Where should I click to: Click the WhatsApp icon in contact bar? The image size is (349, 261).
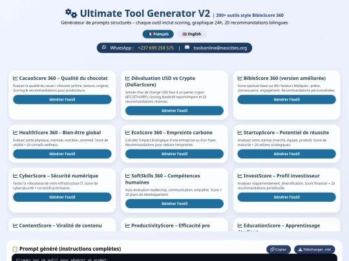[x=104, y=47]
